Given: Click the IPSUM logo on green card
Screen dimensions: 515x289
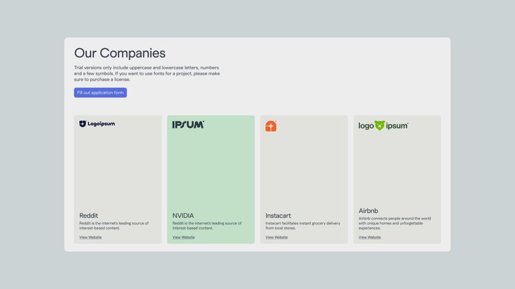Looking at the screenshot, I should pyautogui.click(x=188, y=125).
